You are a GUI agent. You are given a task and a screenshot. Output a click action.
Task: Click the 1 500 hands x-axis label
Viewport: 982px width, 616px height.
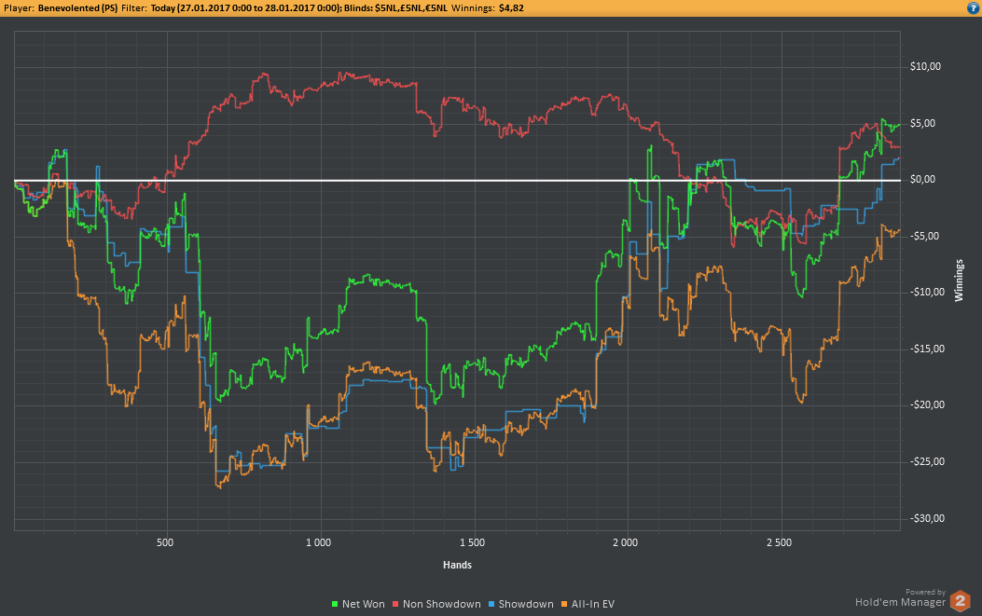click(x=472, y=542)
